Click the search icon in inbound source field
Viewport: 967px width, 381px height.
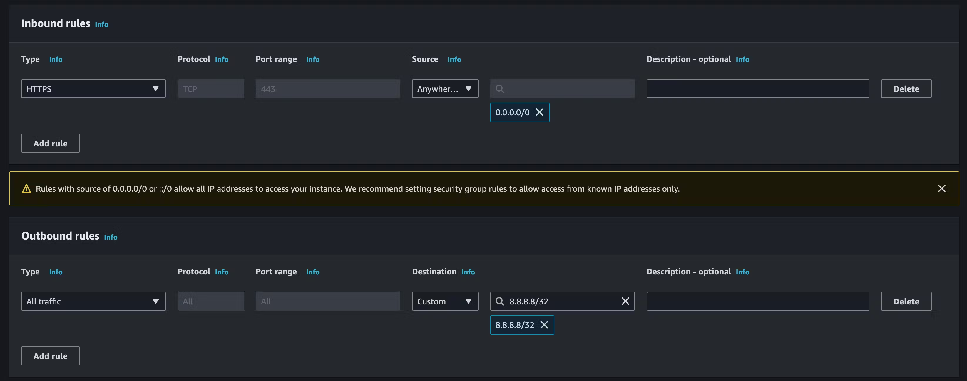coord(500,89)
